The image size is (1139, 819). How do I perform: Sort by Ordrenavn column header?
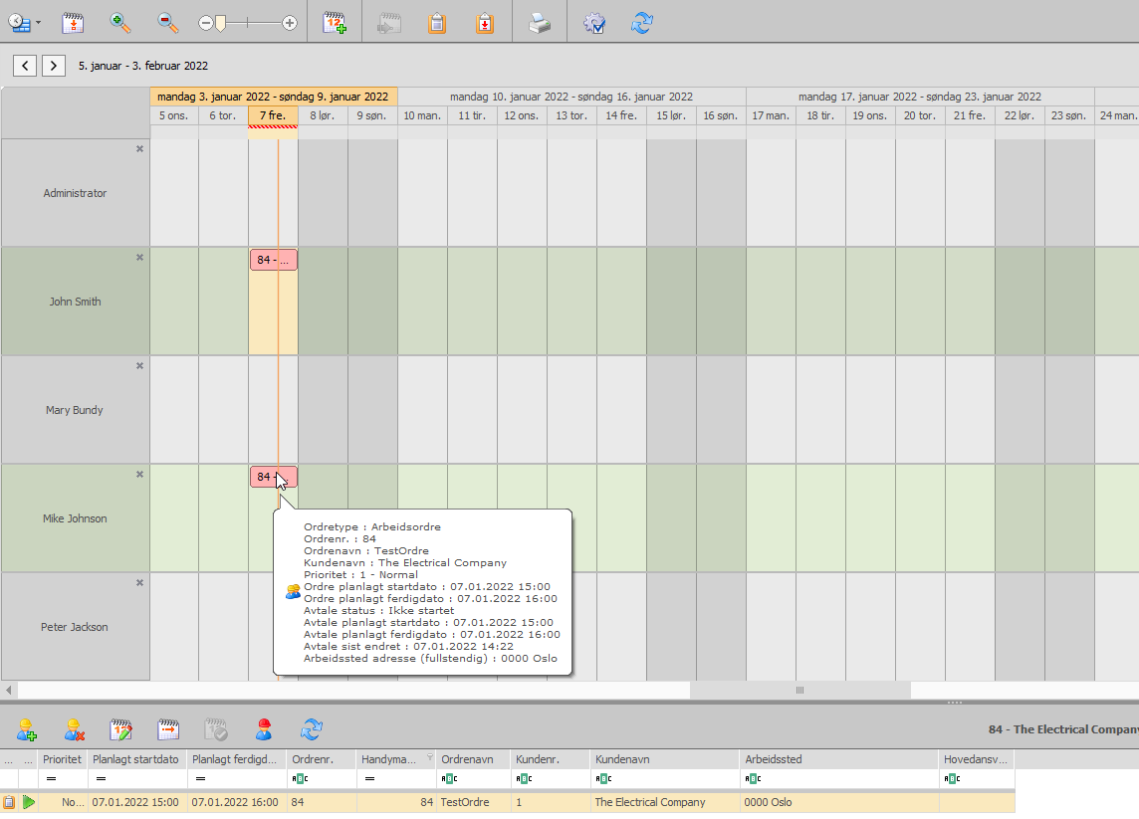click(474, 759)
